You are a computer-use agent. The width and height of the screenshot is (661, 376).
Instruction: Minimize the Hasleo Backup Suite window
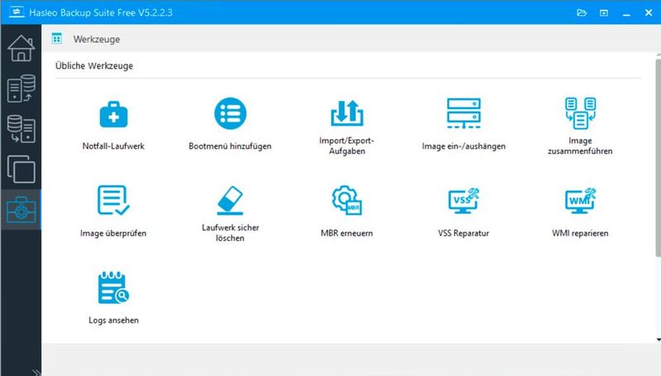626,13
